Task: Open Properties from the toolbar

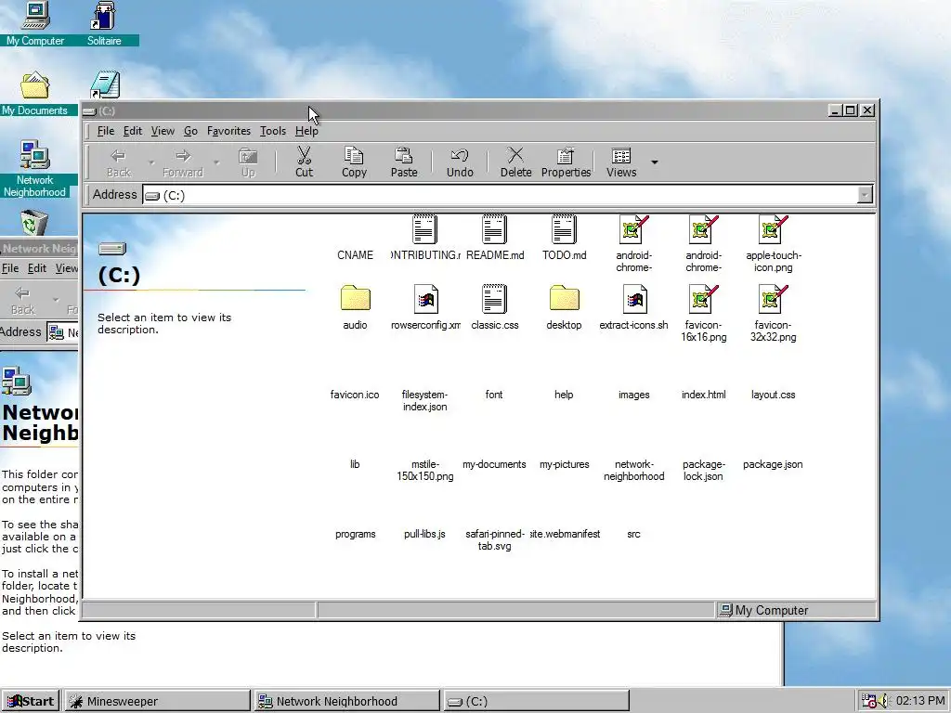Action: click(x=566, y=162)
